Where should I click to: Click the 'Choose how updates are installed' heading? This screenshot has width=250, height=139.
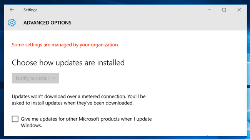click(68, 63)
